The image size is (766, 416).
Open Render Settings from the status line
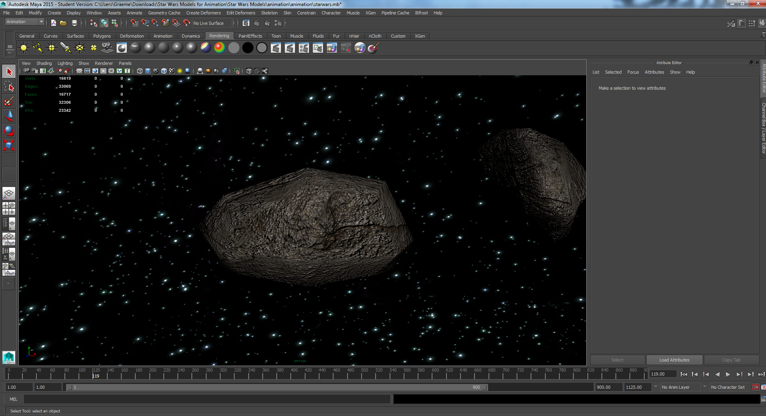278,23
